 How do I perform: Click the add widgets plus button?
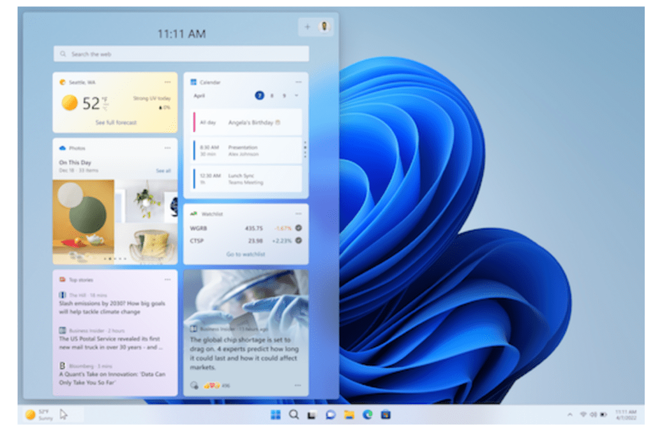pos(307,27)
